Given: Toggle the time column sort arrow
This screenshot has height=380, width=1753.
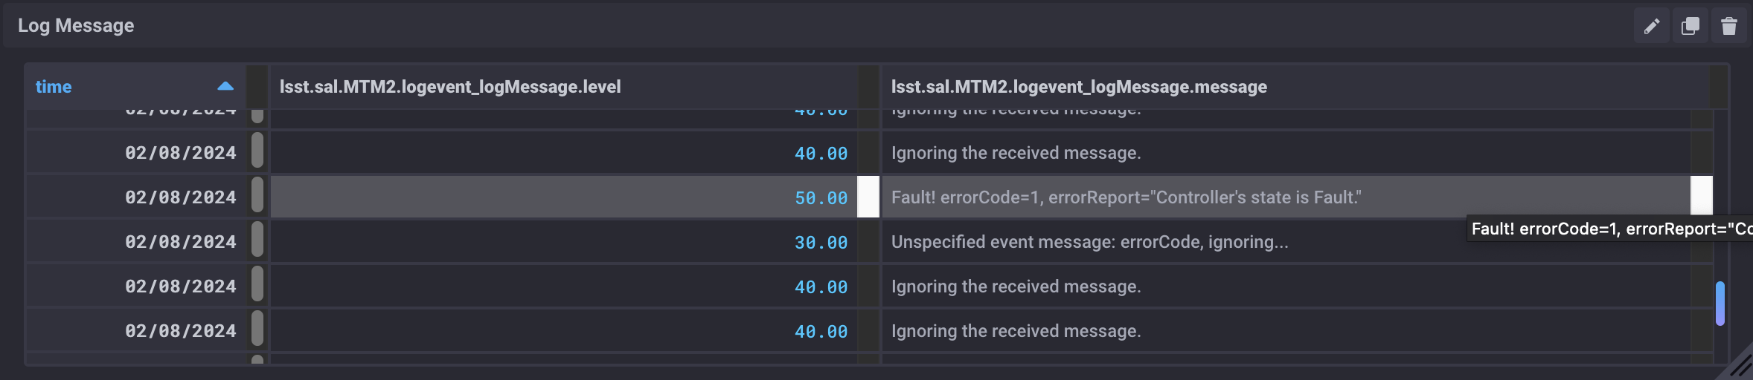Looking at the screenshot, I should pos(225,86).
